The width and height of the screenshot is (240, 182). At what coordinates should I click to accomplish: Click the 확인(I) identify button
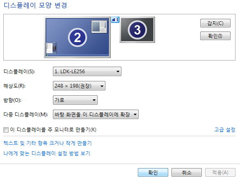point(215,36)
